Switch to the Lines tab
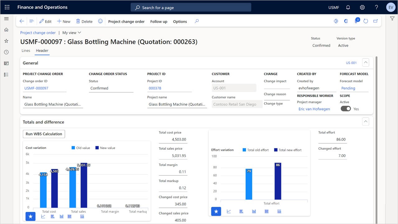Viewport: 398px width, 224px height. (26, 50)
